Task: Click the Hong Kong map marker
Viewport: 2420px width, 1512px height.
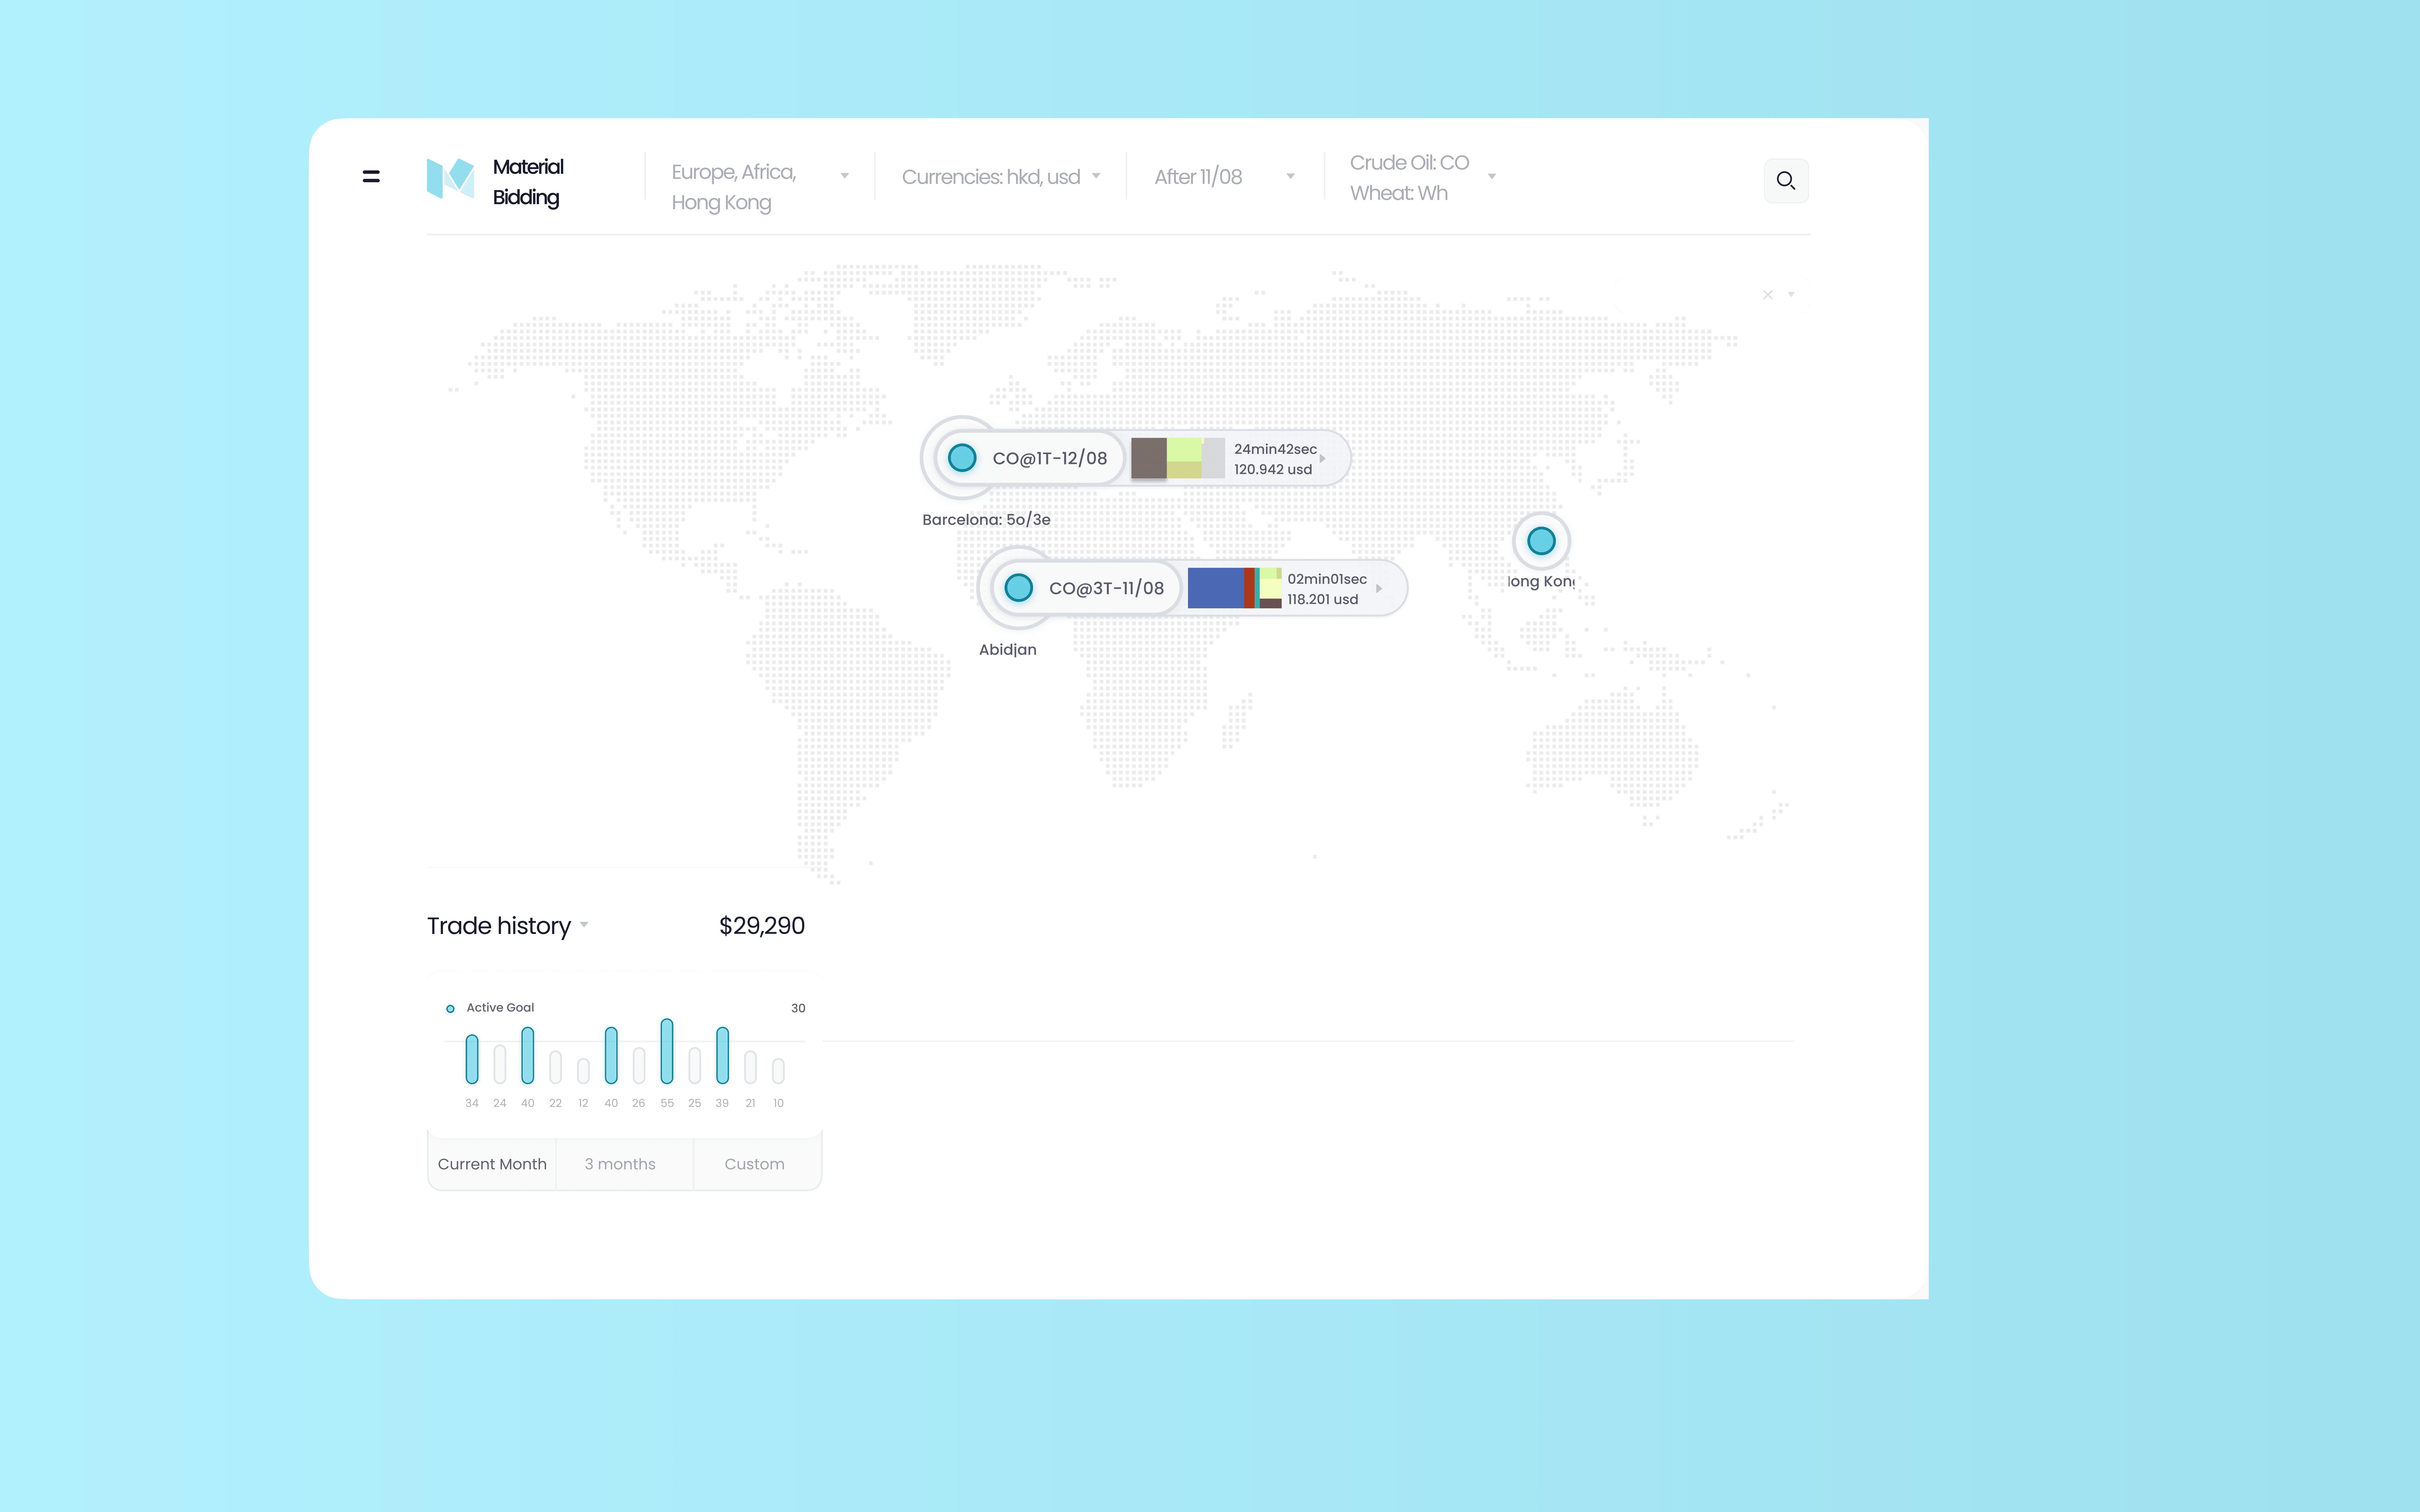Action: (1541, 541)
